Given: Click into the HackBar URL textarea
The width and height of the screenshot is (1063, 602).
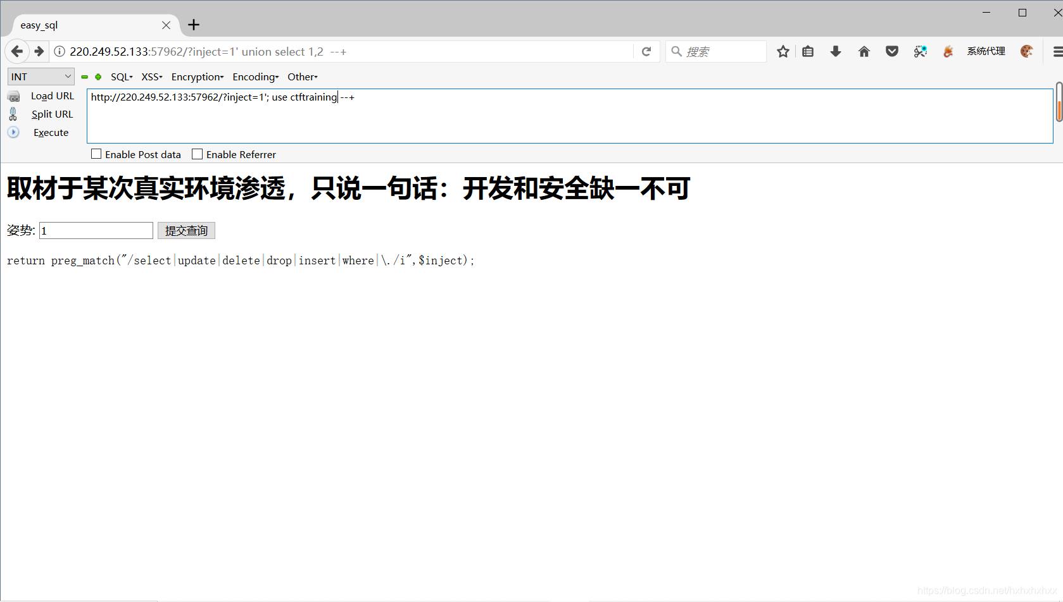Looking at the screenshot, I should point(570,116).
